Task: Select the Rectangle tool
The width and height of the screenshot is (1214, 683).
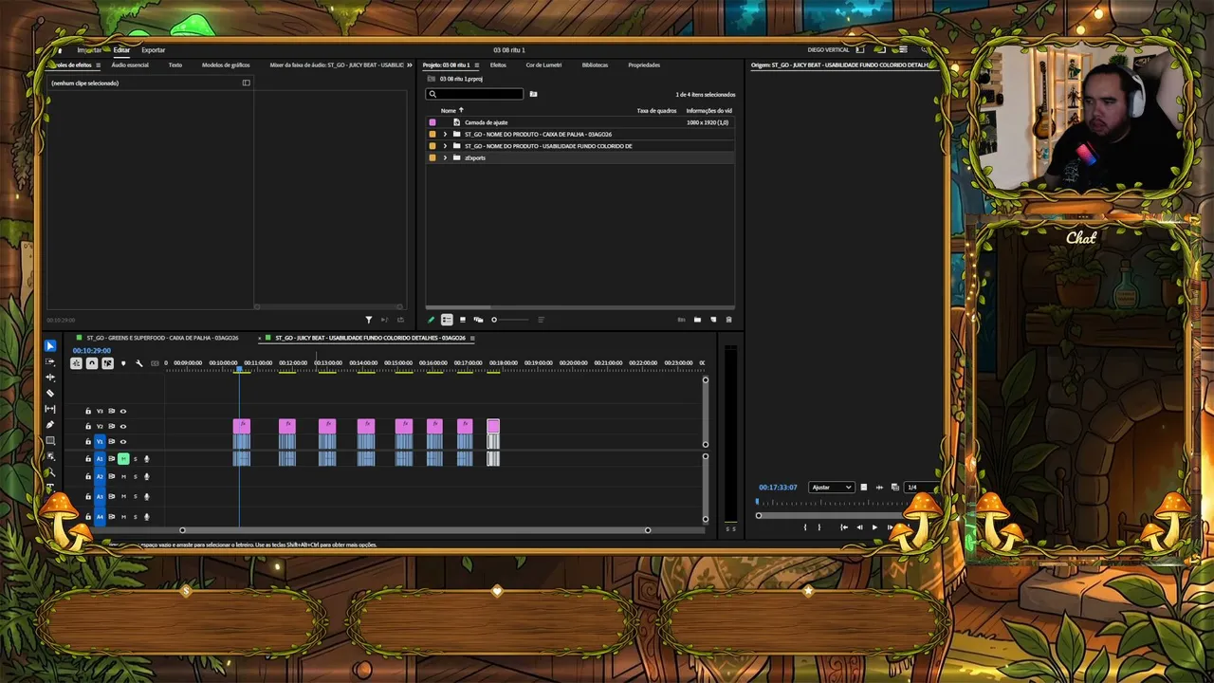Action: click(x=50, y=440)
